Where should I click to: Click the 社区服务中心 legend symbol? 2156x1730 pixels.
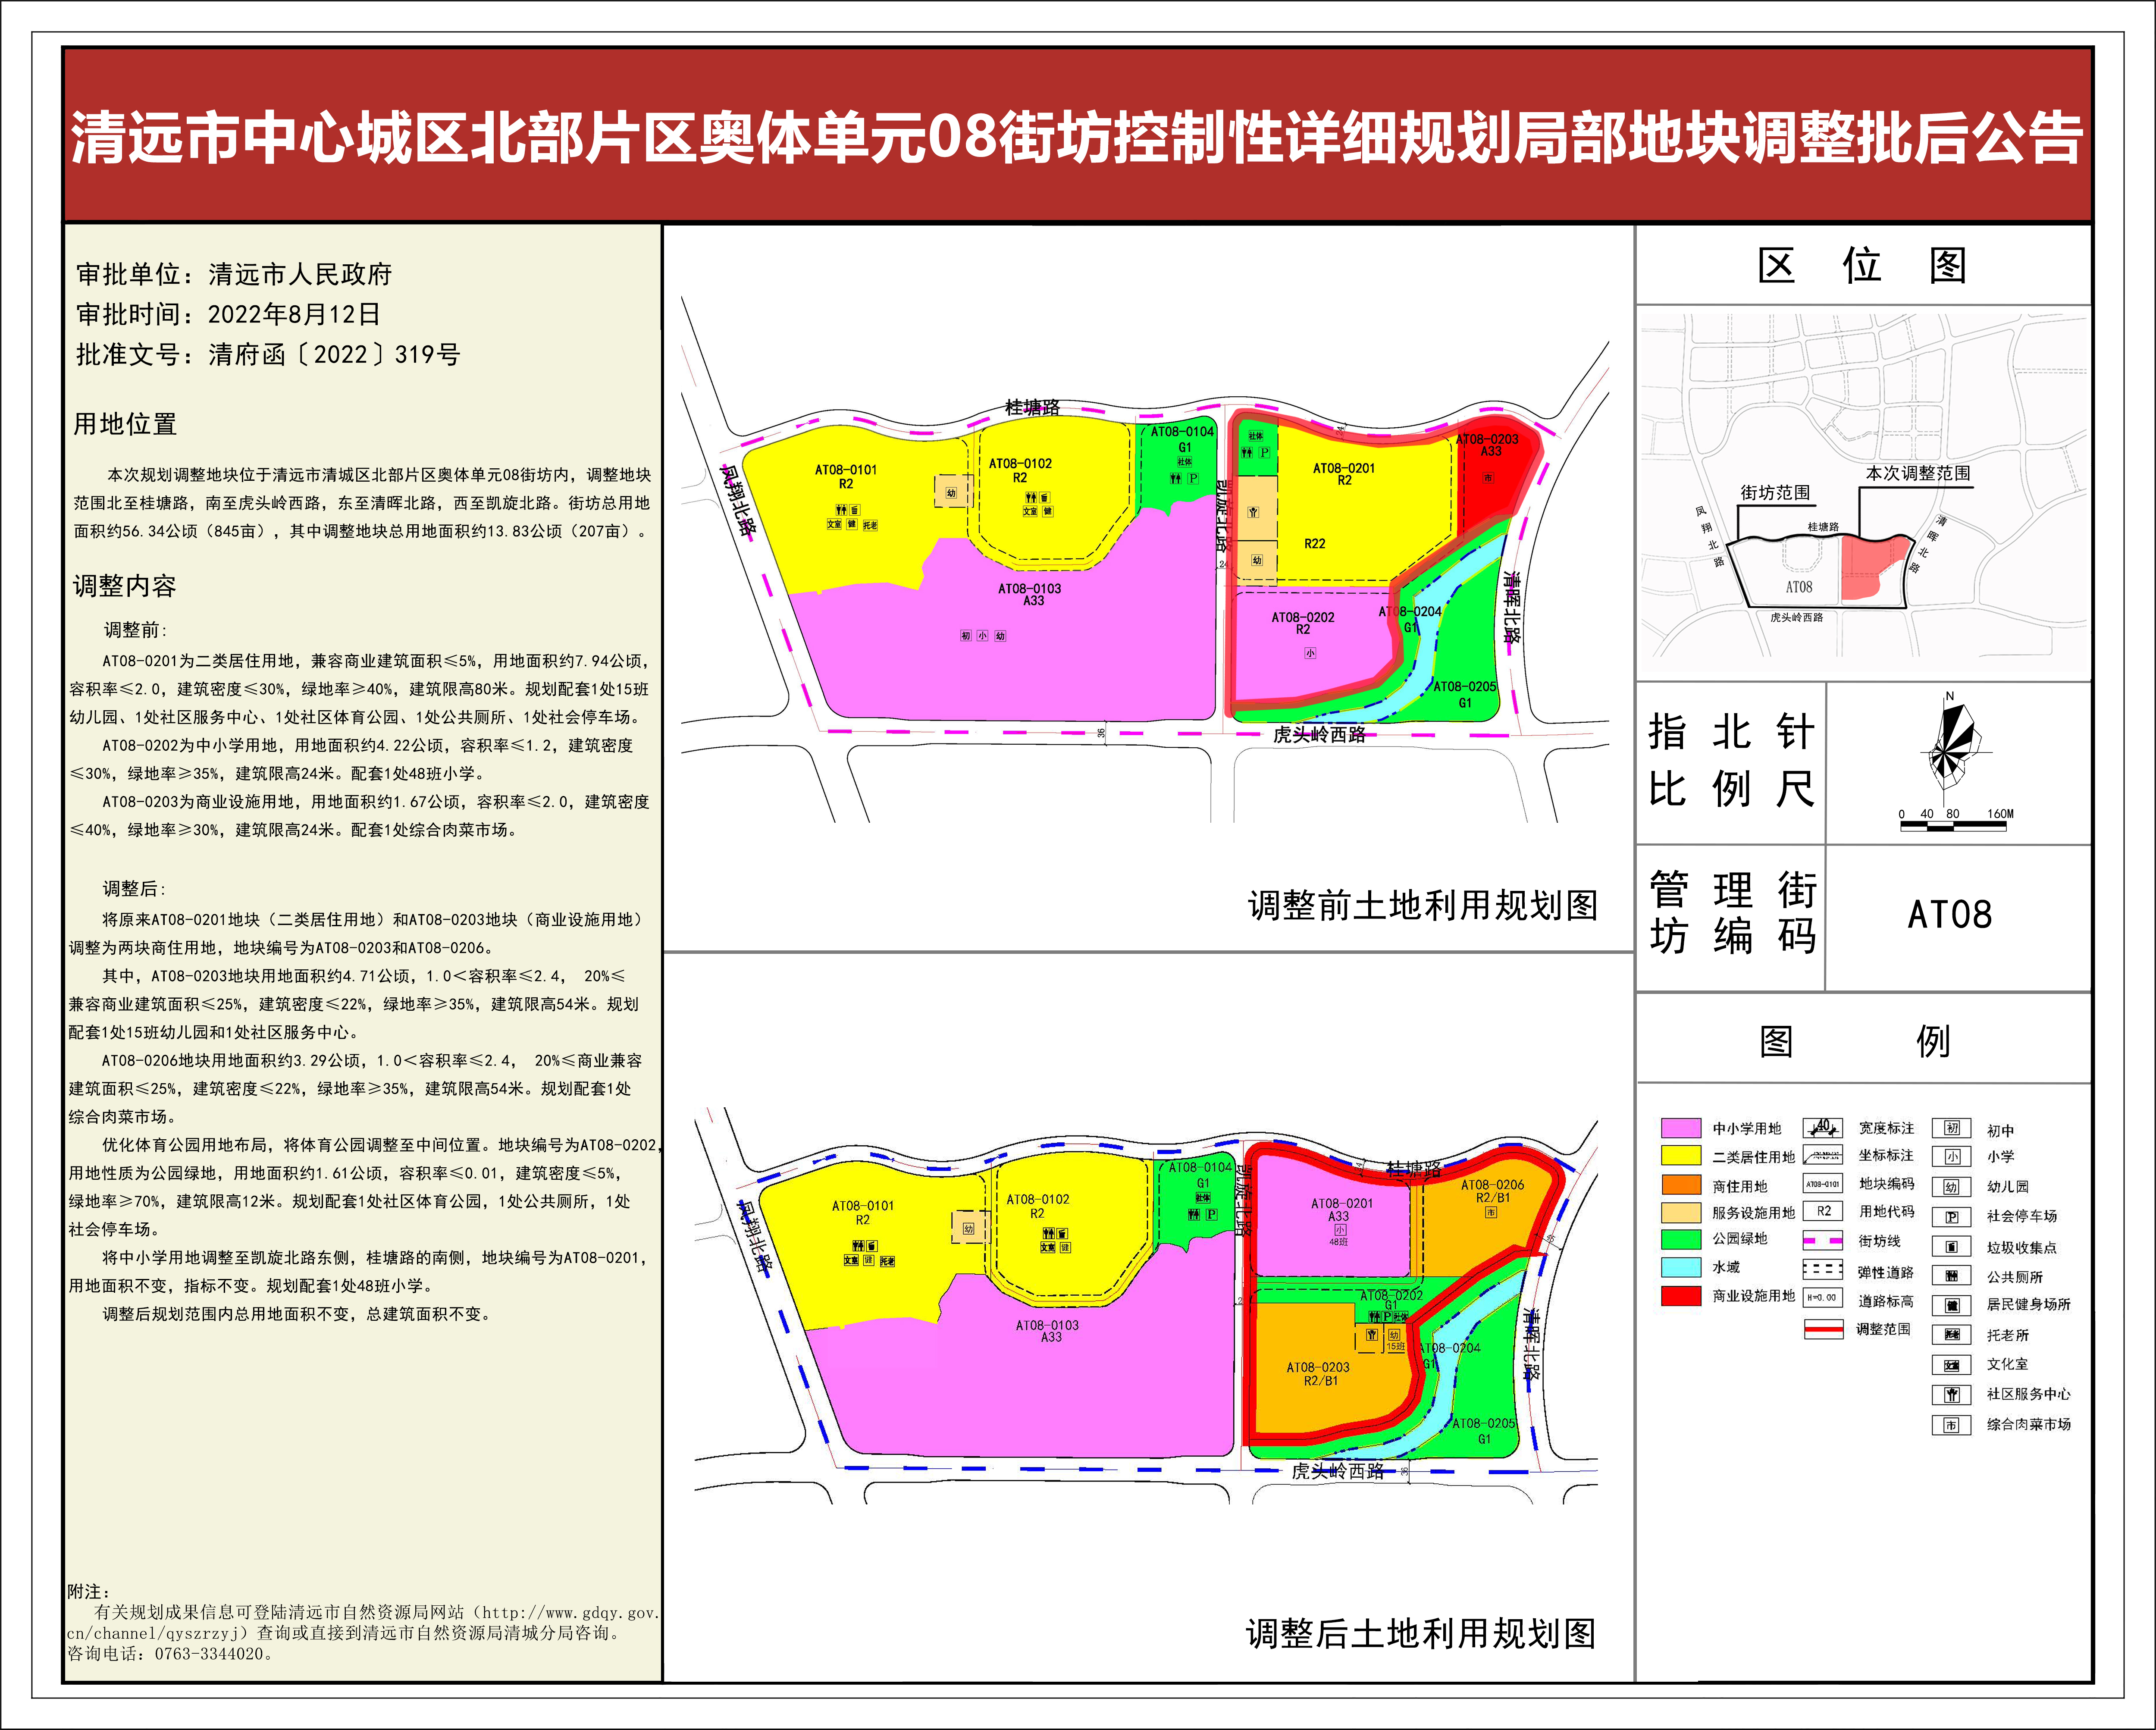1951,1395
